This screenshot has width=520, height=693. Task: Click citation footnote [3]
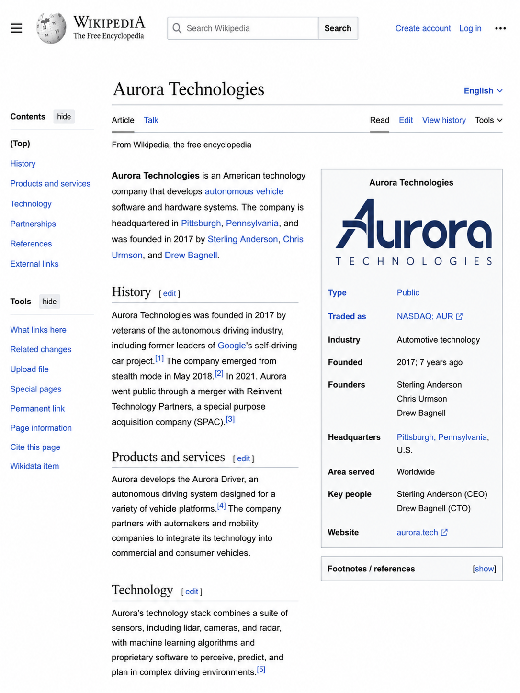tap(230, 419)
